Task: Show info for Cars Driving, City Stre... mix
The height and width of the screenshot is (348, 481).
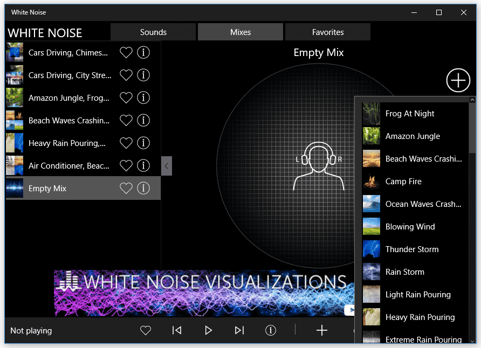Action: click(x=143, y=75)
